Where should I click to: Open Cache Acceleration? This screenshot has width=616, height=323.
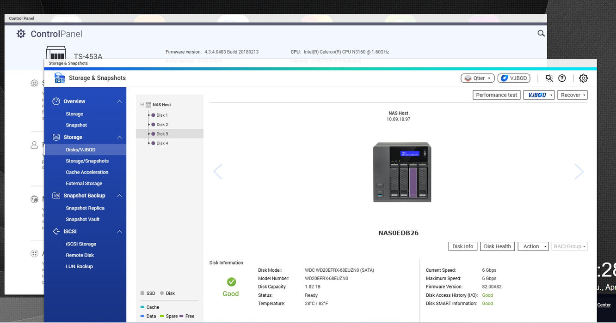pyautogui.click(x=87, y=172)
